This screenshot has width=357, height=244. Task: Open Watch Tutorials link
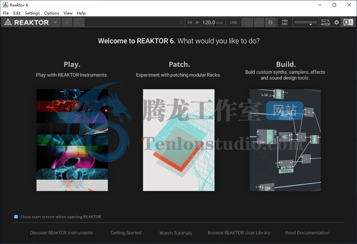point(175,233)
